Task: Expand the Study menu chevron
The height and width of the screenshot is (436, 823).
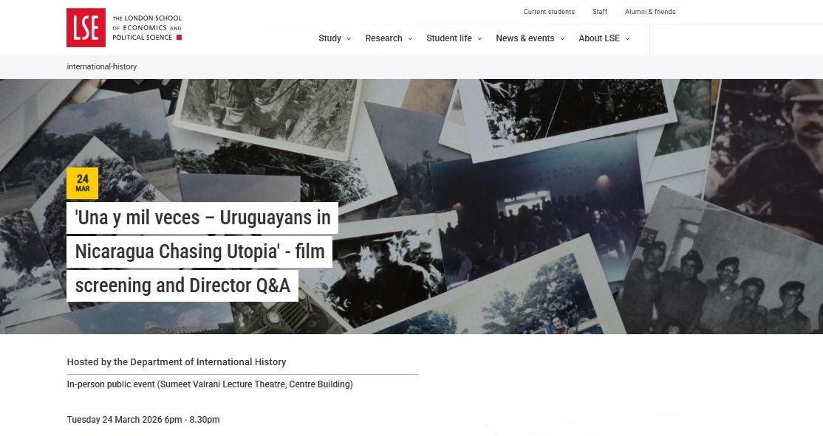Action: 349,39
